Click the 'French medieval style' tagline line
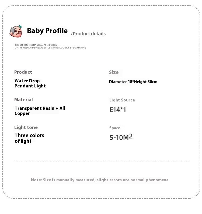202x214 pixels. pos(50,48)
